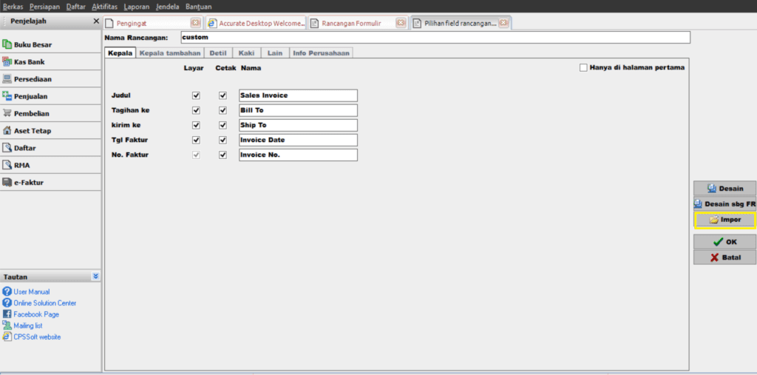Open the Online Solution Center link
The width and height of the screenshot is (757, 375).
click(x=44, y=303)
